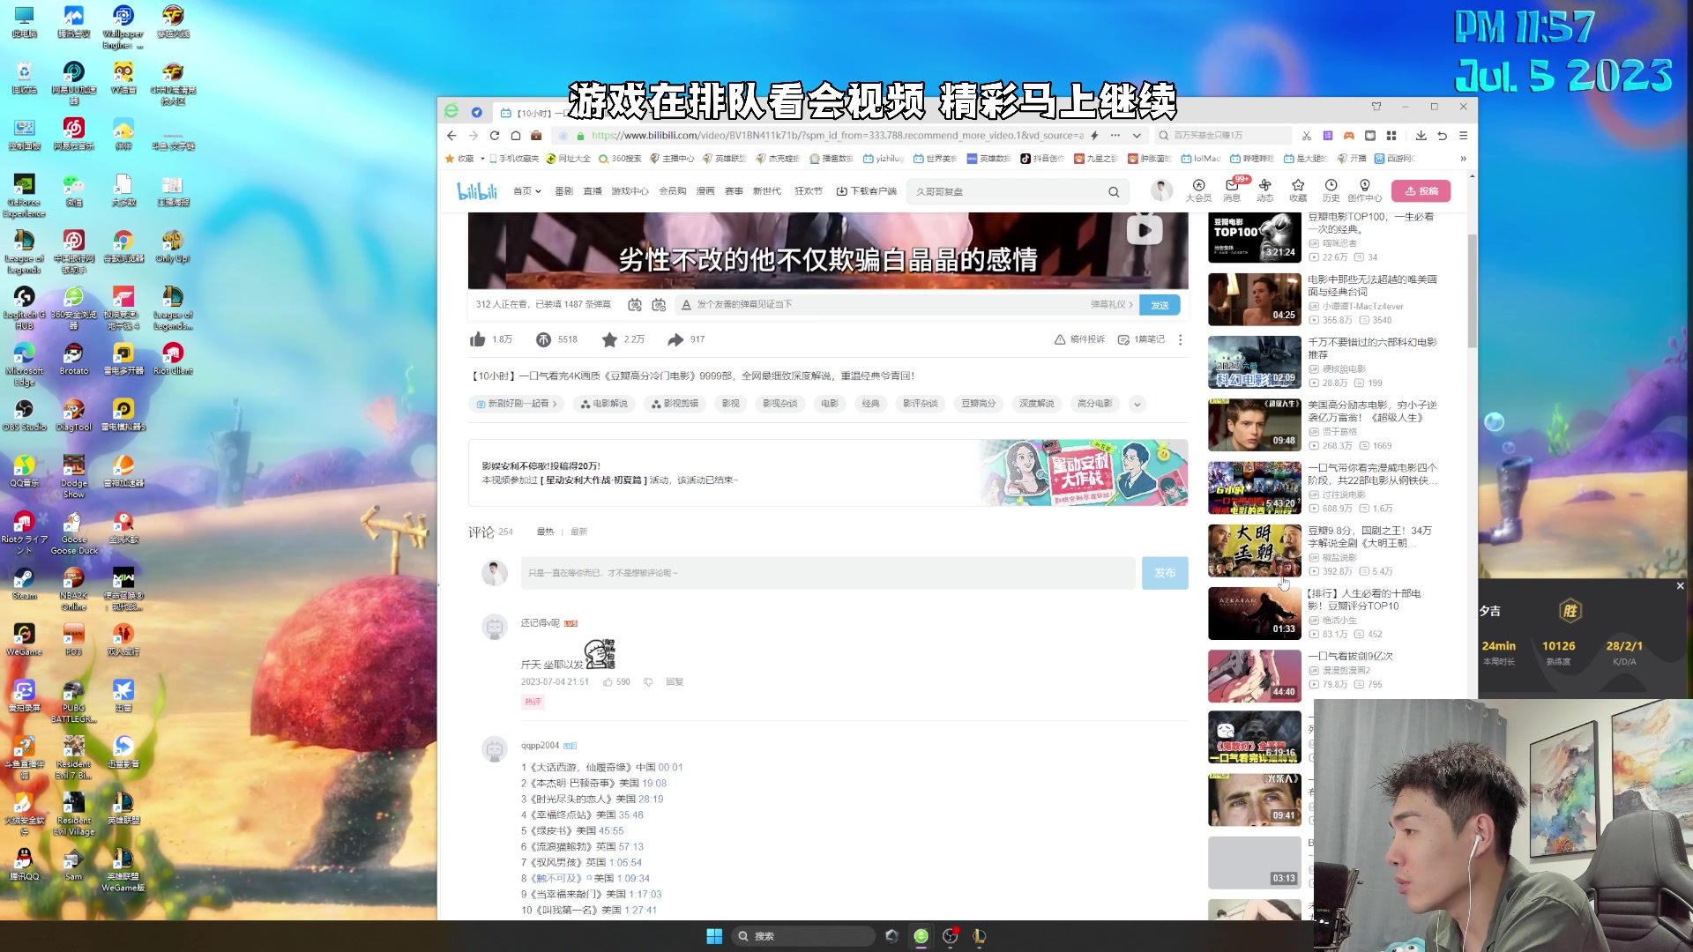1693x952 pixels.
Task: Open the three-dot more menu beside 1篇笔记
Action: pos(1180,338)
